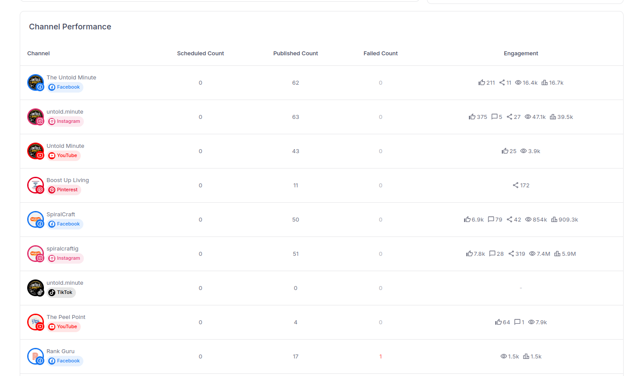Click the Facebook badge under Rank Guru
Viewport: 642px width, 376px height.
click(x=65, y=361)
